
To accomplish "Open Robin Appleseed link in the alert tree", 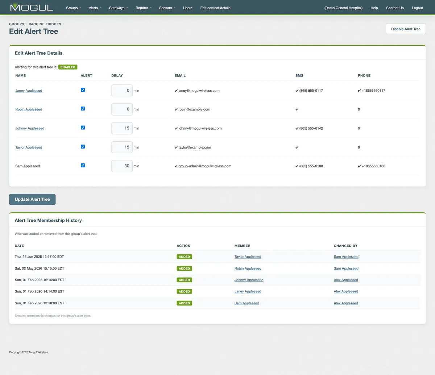I will pos(29,109).
